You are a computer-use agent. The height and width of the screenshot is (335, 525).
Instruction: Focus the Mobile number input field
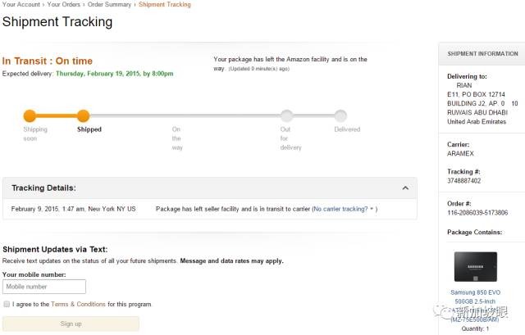[x=44, y=287]
